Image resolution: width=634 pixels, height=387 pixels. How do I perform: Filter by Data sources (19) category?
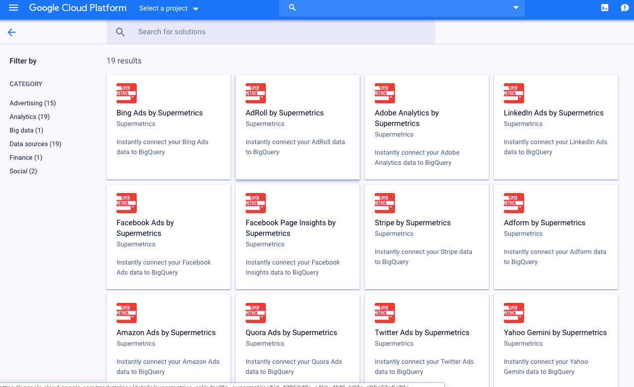click(35, 144)
